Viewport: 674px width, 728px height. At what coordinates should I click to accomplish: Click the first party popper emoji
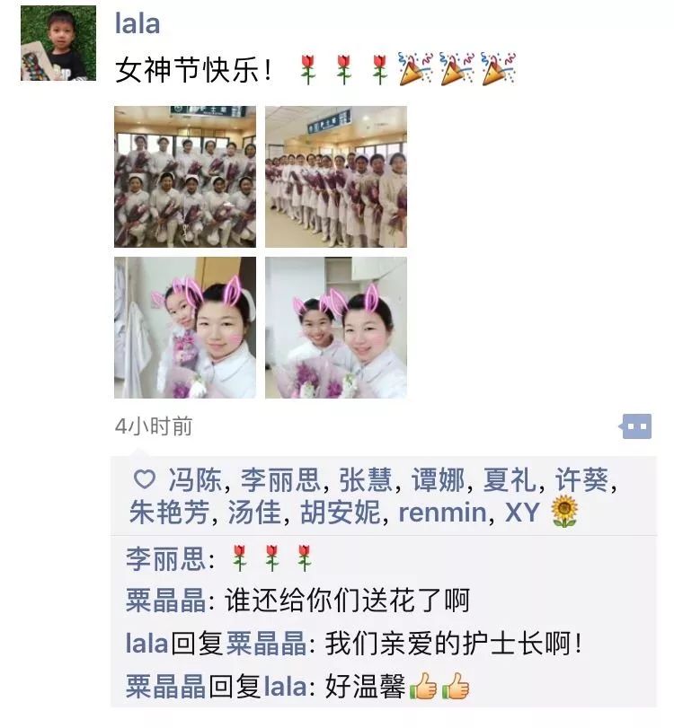tap(415, 69)
